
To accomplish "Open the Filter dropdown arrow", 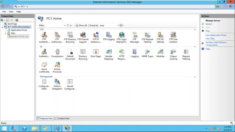I will coord(65,25).
